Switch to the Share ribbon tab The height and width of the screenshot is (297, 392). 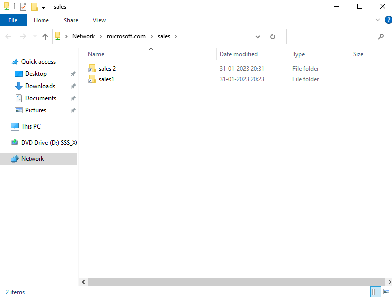[x=71, y=20]
